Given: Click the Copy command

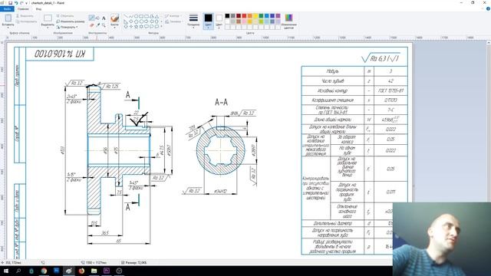Looking at the screenshot, I should 26,21.
